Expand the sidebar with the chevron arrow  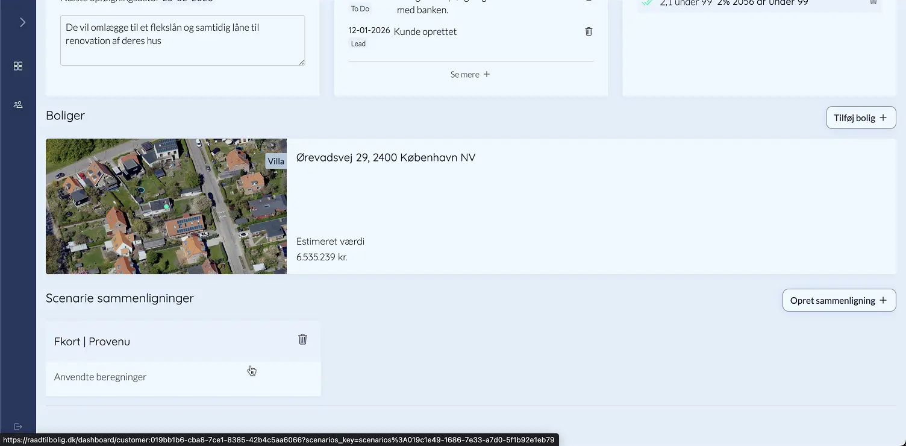[22, 22]
